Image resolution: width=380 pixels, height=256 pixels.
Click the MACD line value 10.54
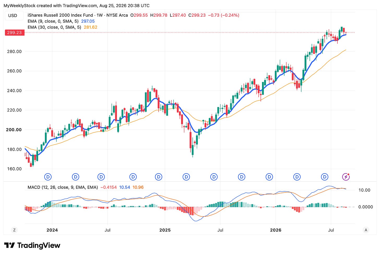(125, 187)
